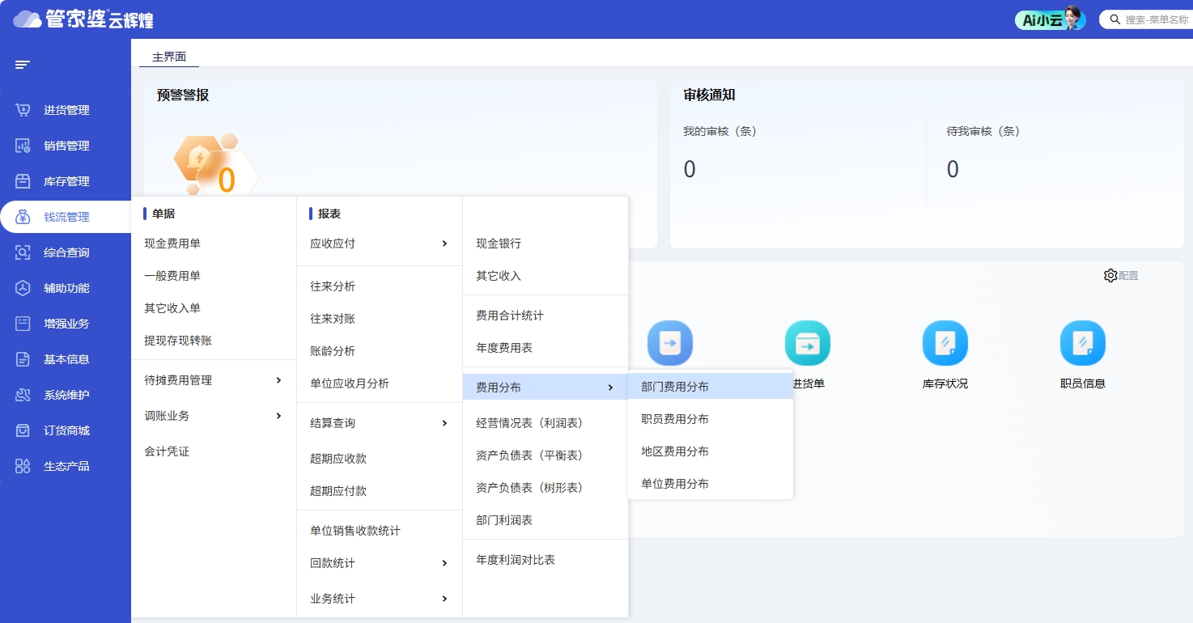The image size is (1193, 623).
Task: Collapse the sidebar with the hamburger icon
Action: [23, 65]
